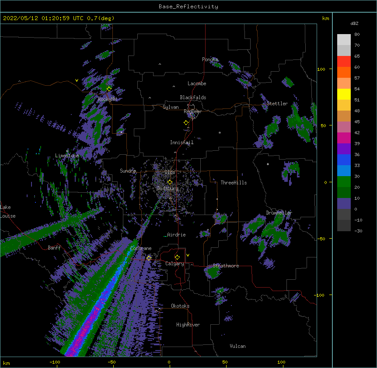Select the yellow diamond marker above Calgary
This screenshot has width=377, height=368.
[177, 257]
